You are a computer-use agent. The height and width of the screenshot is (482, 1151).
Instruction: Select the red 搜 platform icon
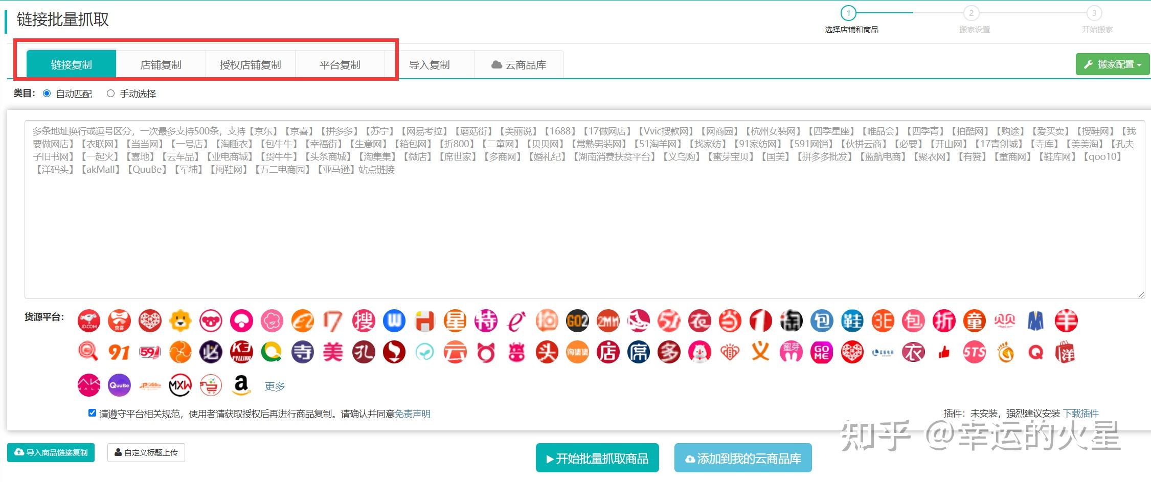pos(364,321)
